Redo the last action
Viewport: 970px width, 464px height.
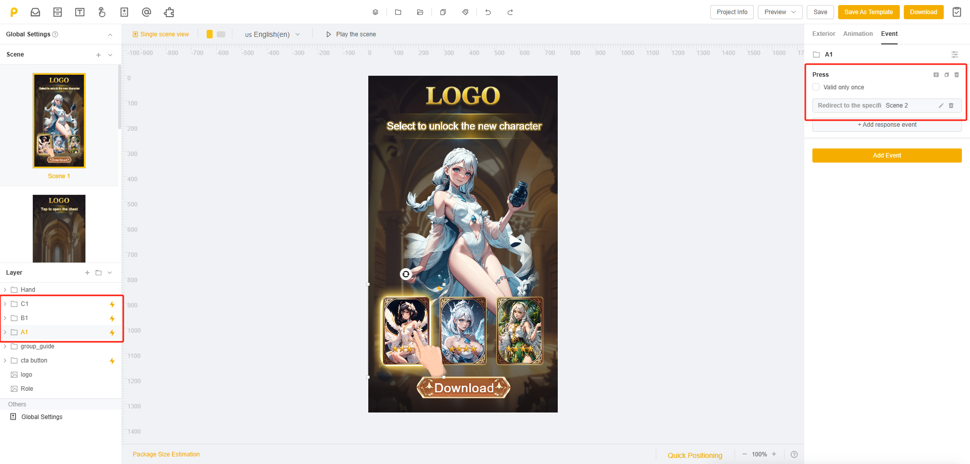(510, 12)
